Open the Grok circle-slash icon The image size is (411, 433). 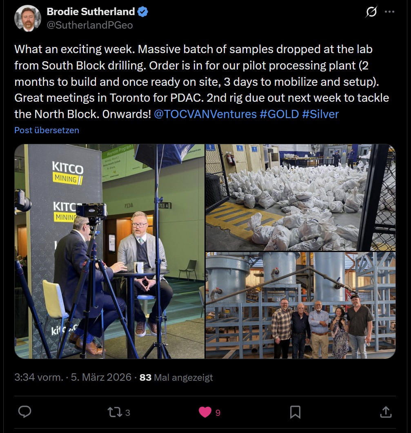coord(371,12)
